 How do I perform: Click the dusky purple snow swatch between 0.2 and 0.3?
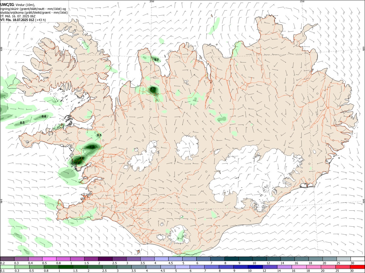[7, 259]
